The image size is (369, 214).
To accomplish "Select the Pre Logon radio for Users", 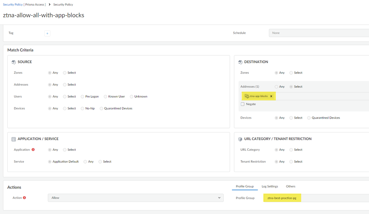I will [82, 97].
